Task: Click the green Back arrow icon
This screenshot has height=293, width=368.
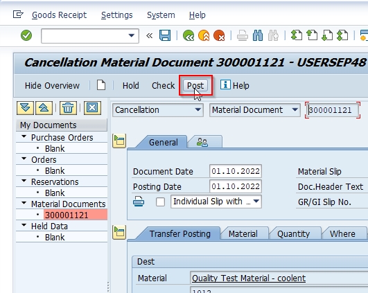Action: 189,35
